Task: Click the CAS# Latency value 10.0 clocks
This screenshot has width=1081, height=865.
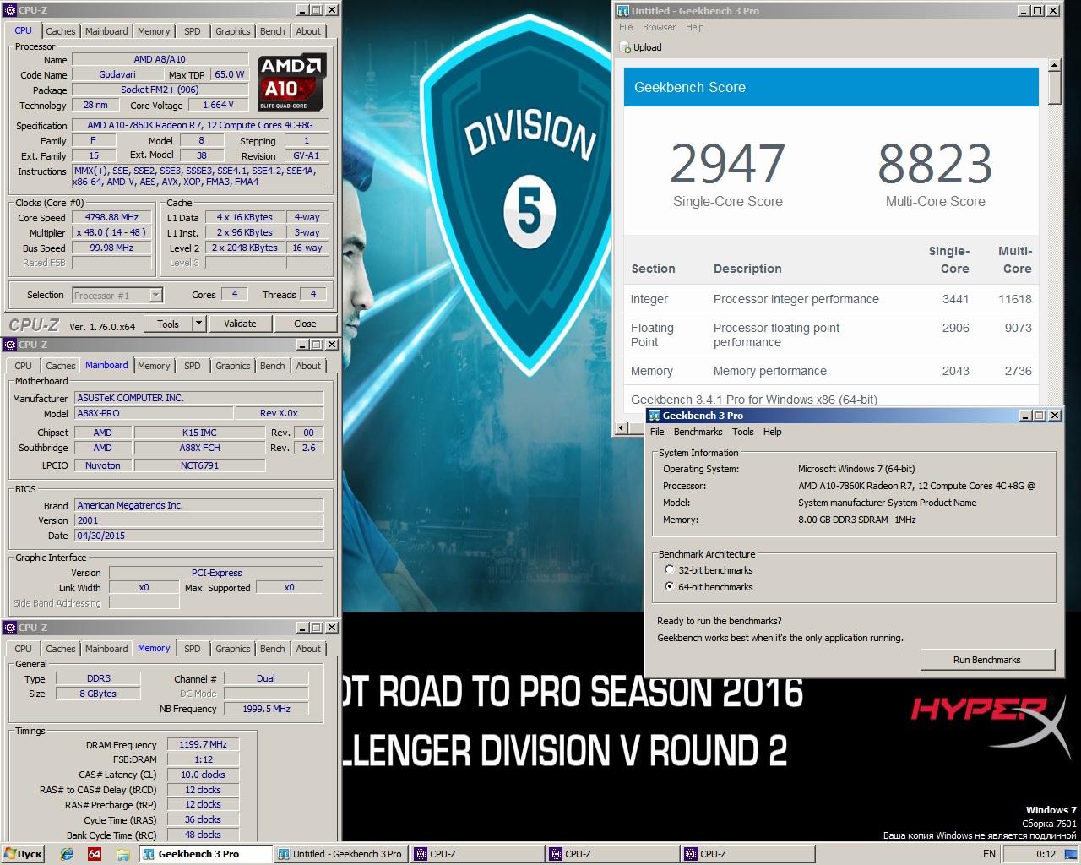Action: point(203,775)
